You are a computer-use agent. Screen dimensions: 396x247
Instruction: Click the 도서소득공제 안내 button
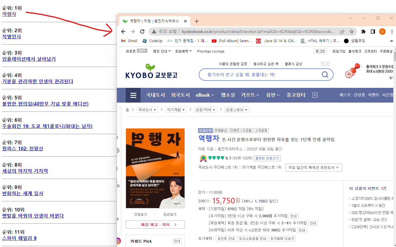pos(253,239)
